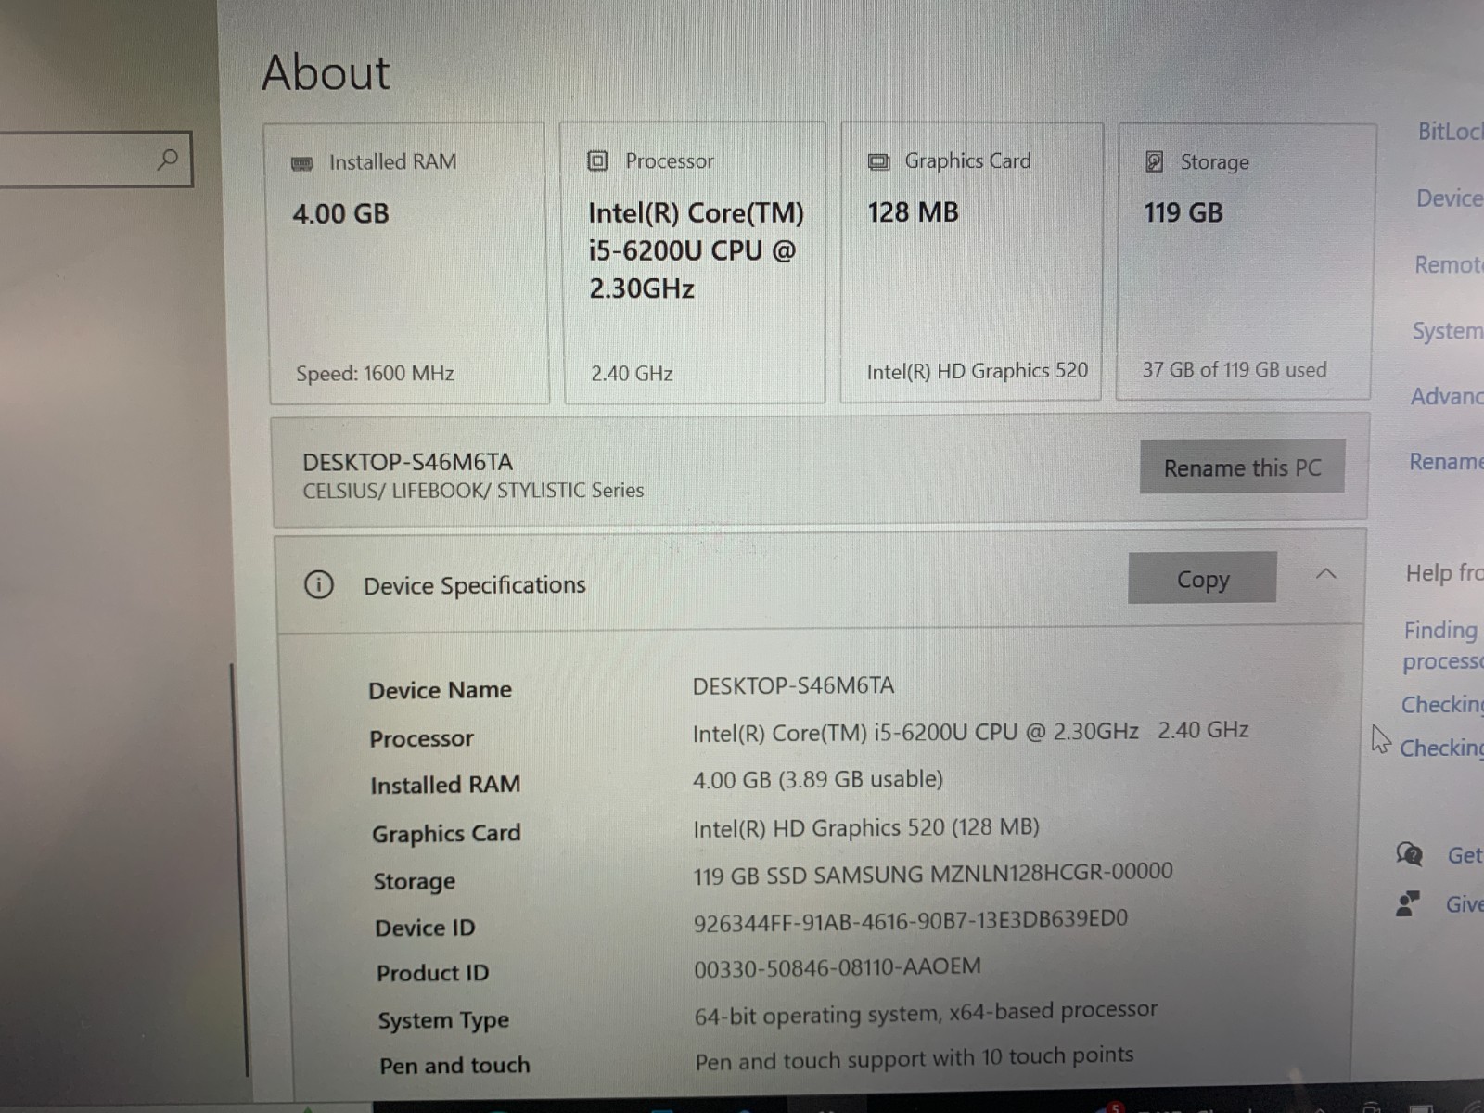Screen dimensions: 1484x1113
Task: Open Advanced system settings link
Action: coord(1447,397)
